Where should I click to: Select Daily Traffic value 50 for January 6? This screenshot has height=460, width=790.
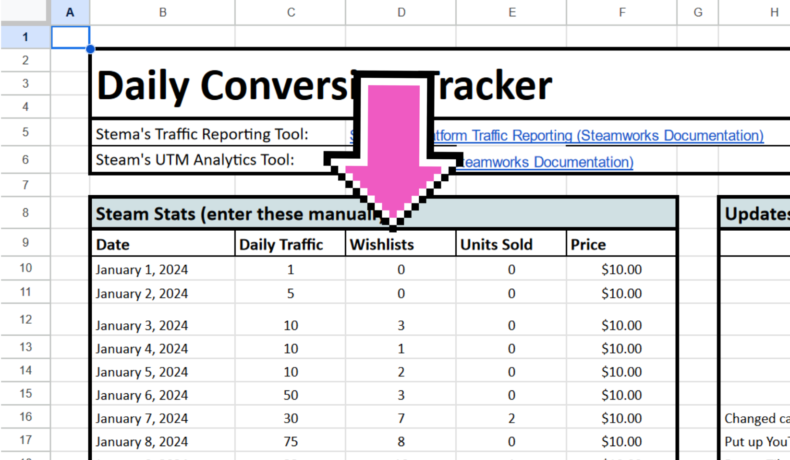coord(290,394)
